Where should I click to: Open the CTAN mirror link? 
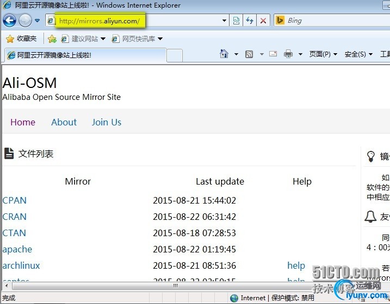[14, 233]
